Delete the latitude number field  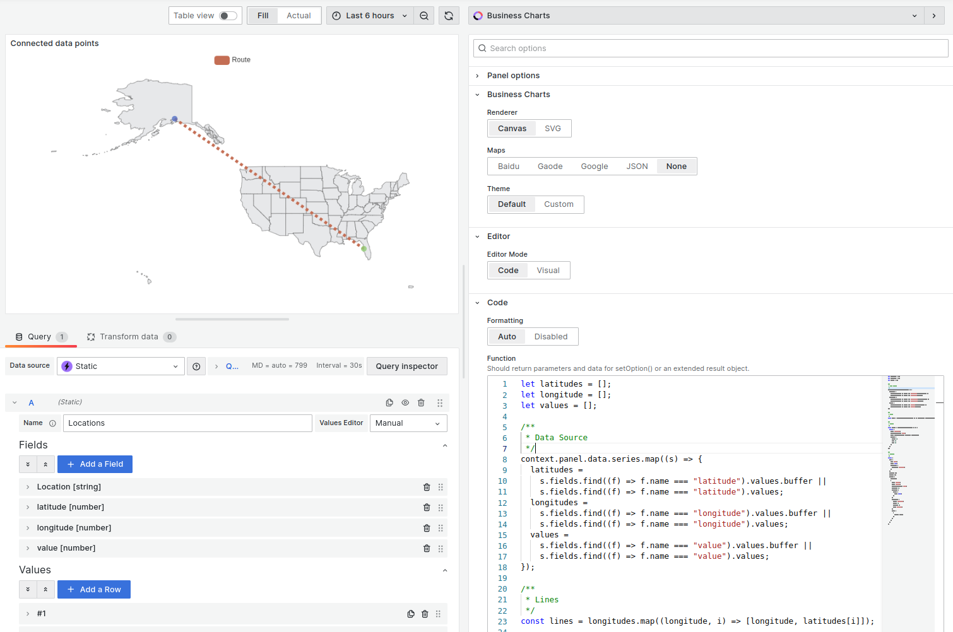pyautogui.click(x=426, y=507)
